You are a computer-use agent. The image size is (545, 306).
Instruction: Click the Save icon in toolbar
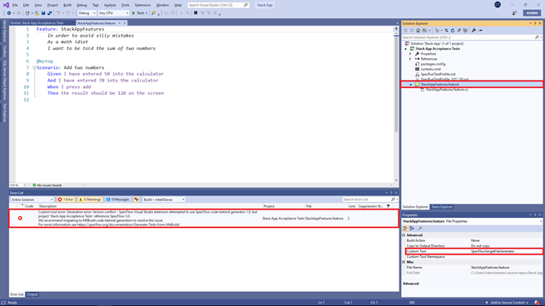pyautogui.click(x=43, y=13)
